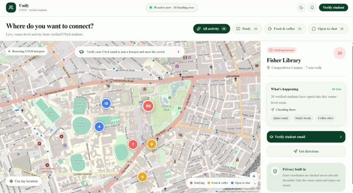This screenshot has height=193, width=353.
Task: Click the 20 count badge in side panel
Action: [339, 53]
